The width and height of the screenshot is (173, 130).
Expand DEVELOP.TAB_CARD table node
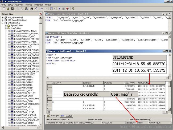pyautogui.click(x=9, y=96)
